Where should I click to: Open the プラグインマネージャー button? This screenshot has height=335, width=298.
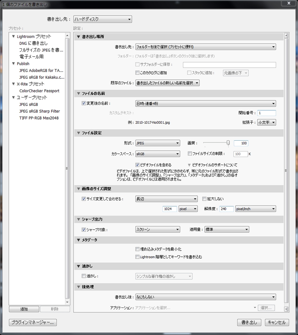point(33,322)
